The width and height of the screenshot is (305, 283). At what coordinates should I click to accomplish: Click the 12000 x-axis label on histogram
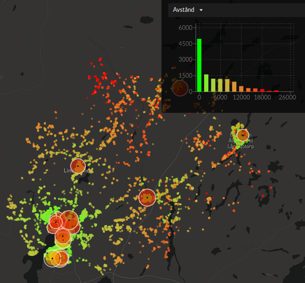[242, 97]
